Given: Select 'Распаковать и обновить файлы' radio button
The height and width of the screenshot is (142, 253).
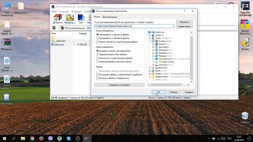Looking at the screenshot, I should 97,38.
